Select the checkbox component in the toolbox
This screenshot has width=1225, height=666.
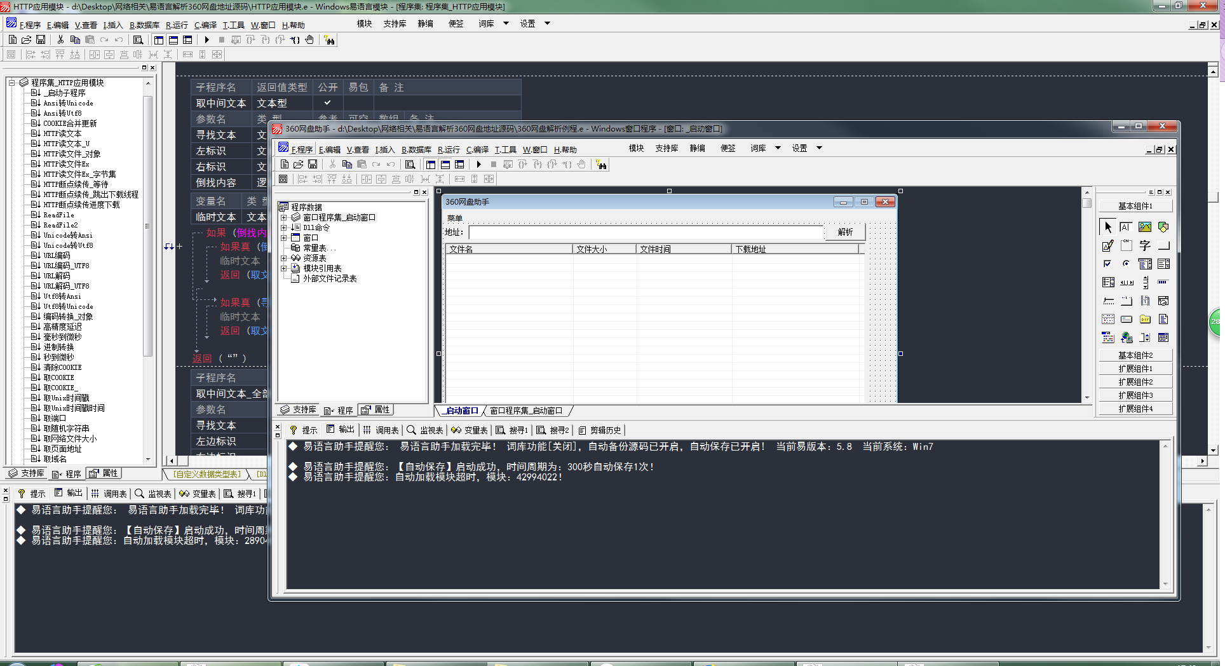pos(1107,264)
